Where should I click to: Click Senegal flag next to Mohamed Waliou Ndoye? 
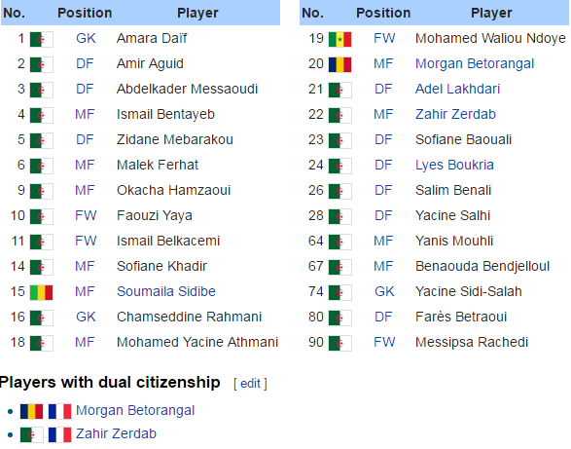coord(339,39)
